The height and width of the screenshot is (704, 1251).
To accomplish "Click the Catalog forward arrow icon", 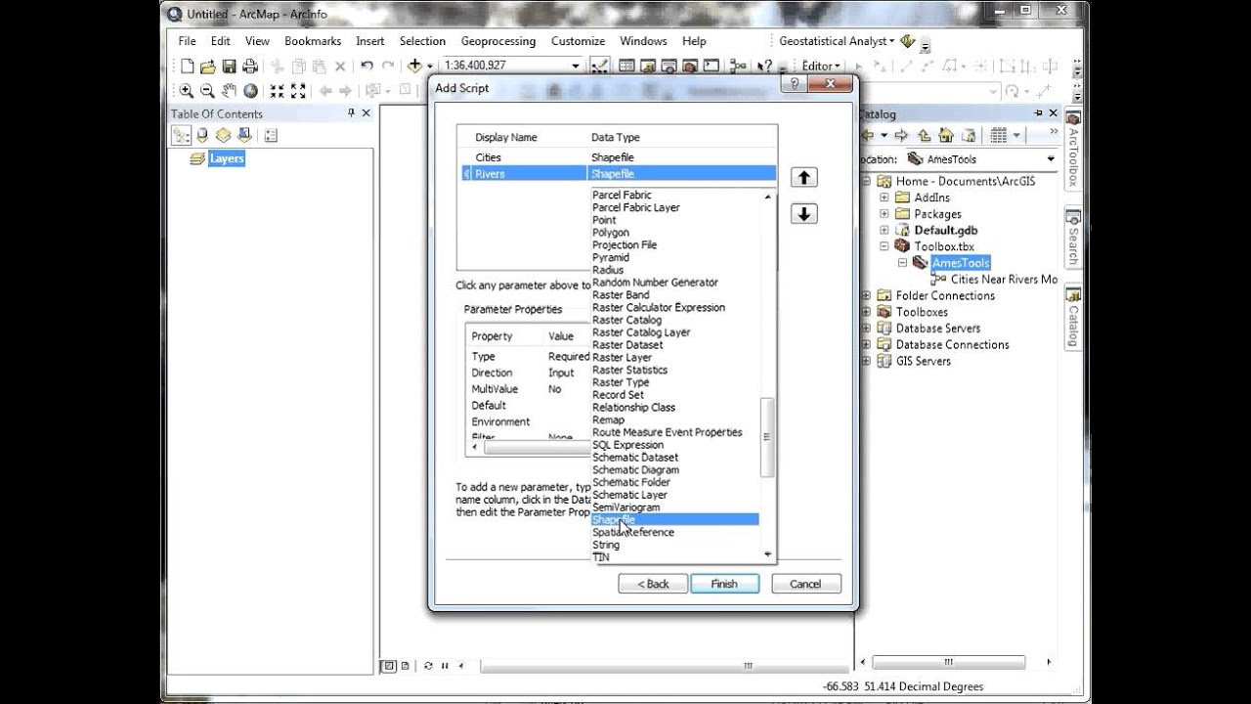I will click(x=901, y=136).
